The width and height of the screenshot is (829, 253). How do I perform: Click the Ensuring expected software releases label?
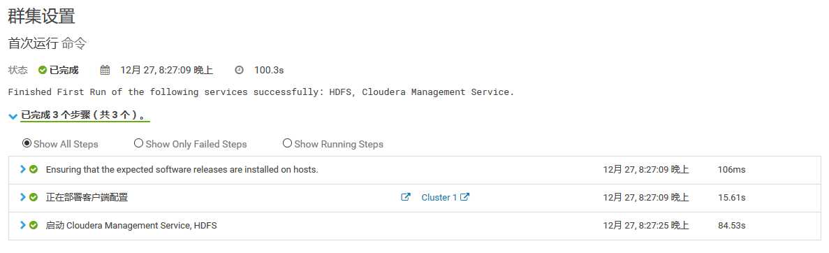tap(182, 170)
